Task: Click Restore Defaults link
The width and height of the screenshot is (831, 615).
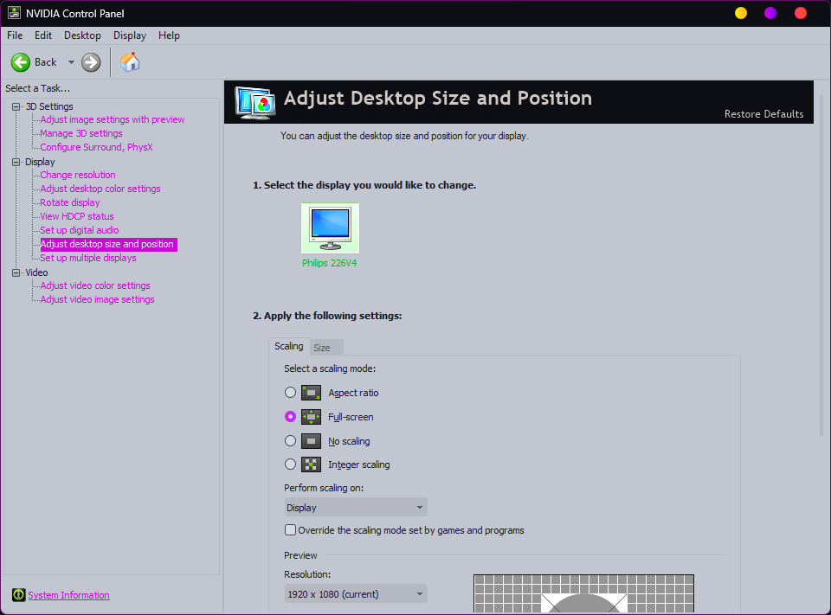Action: point(763,114)
